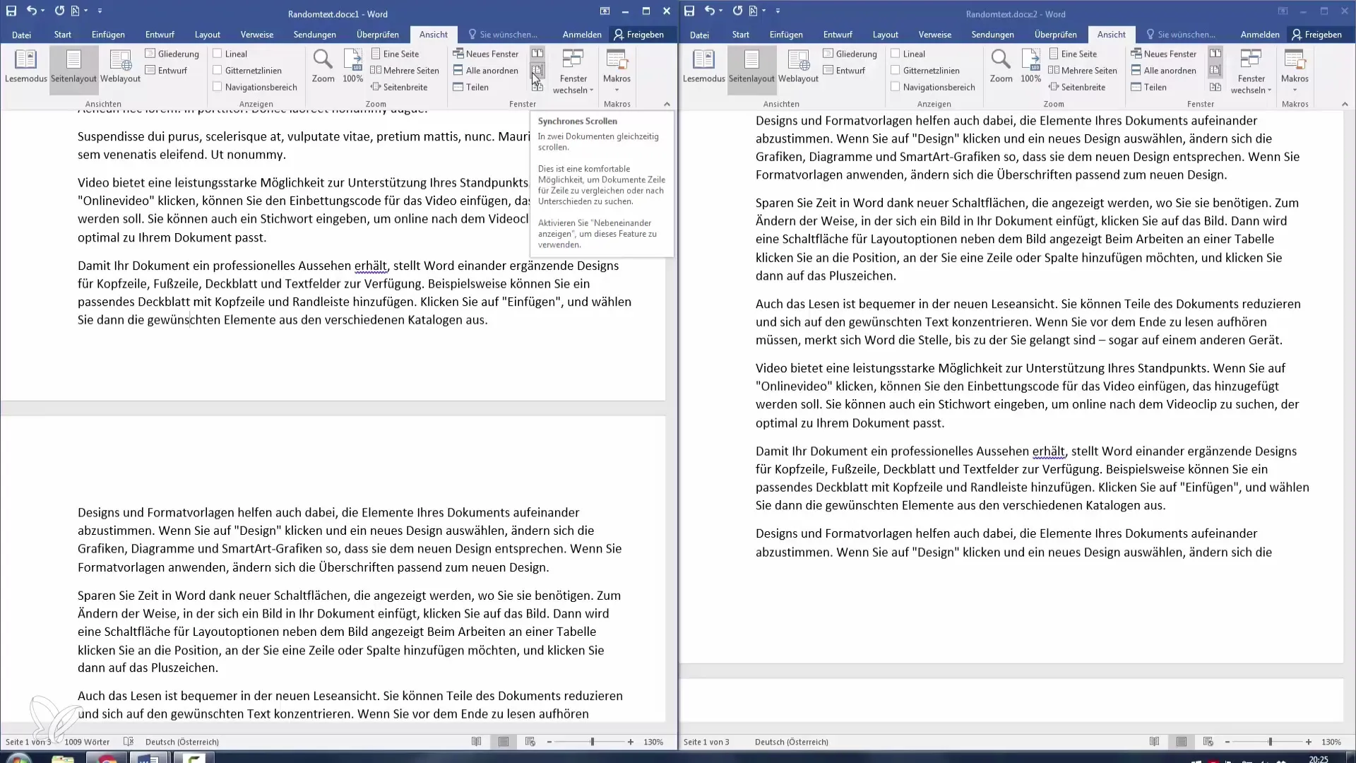Collapse the ribbon in right window
This screenshot has width=1356, height=763.
(1345, 104)
